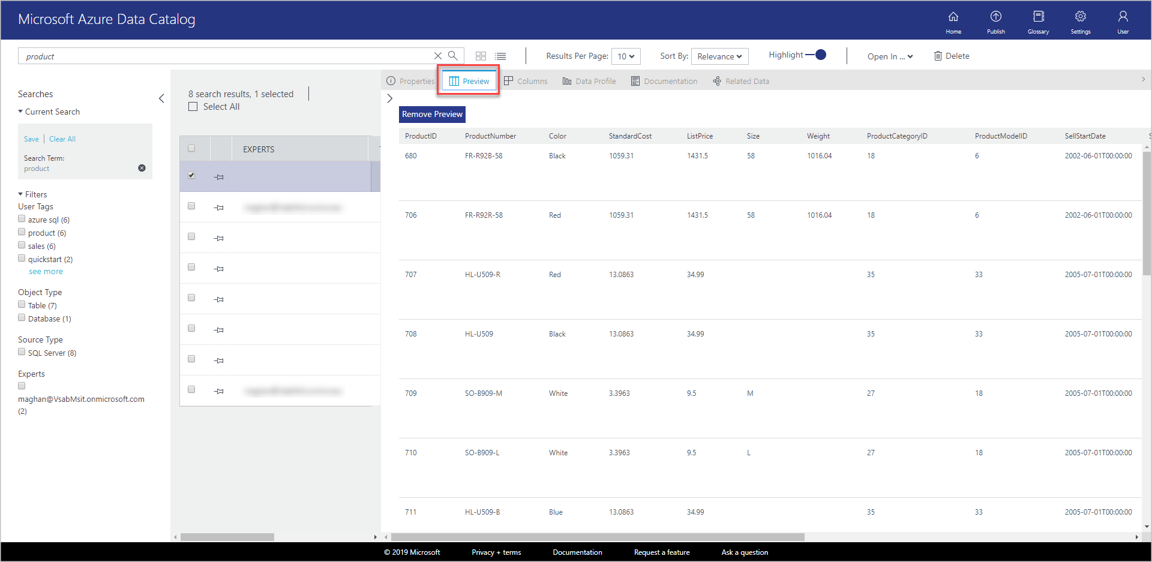
Task: Pin the fourth result row
Action: point(219,269)
